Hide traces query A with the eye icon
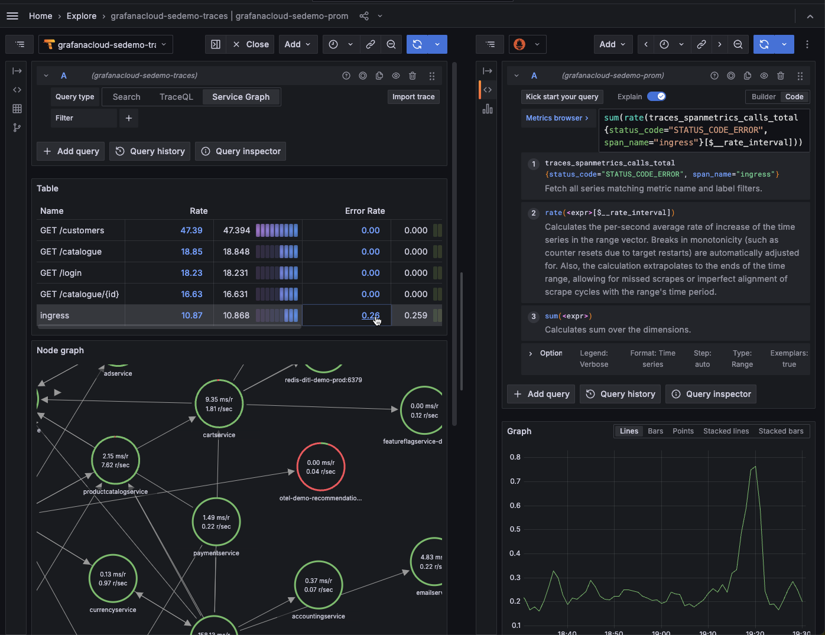 [x=395, y=76]
